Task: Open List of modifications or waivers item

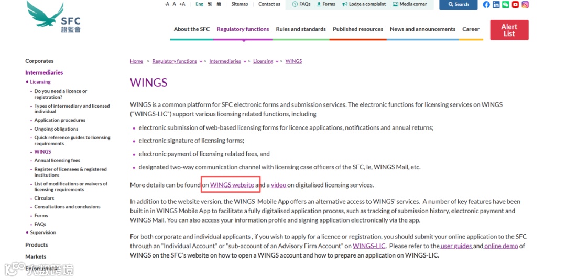Action: click(x=71, y=186)
